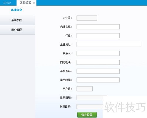
Task: Focus the 企业地址 text box
Action: [109, 44]
